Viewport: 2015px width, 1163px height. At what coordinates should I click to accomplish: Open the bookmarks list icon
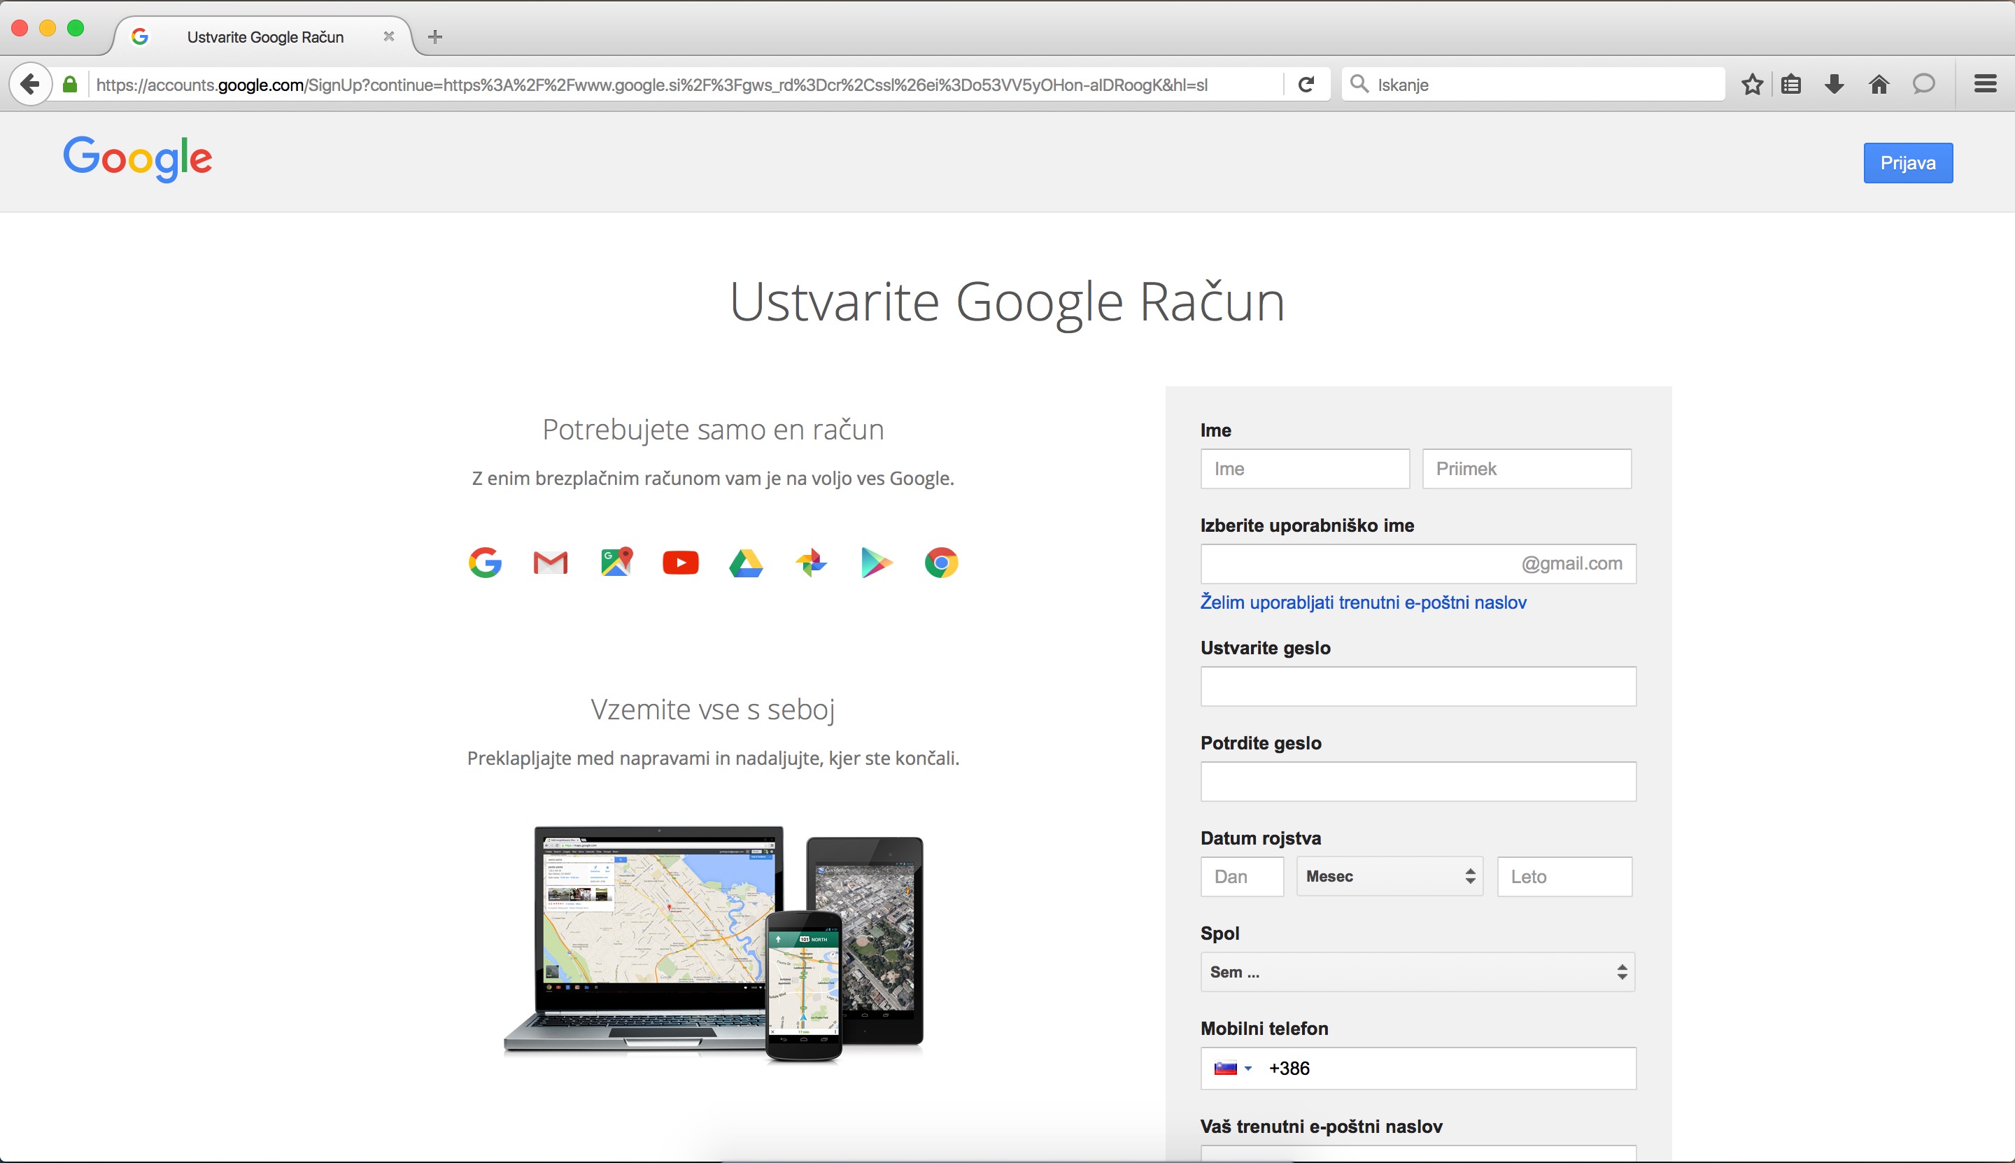click(x=1791, y=84)
